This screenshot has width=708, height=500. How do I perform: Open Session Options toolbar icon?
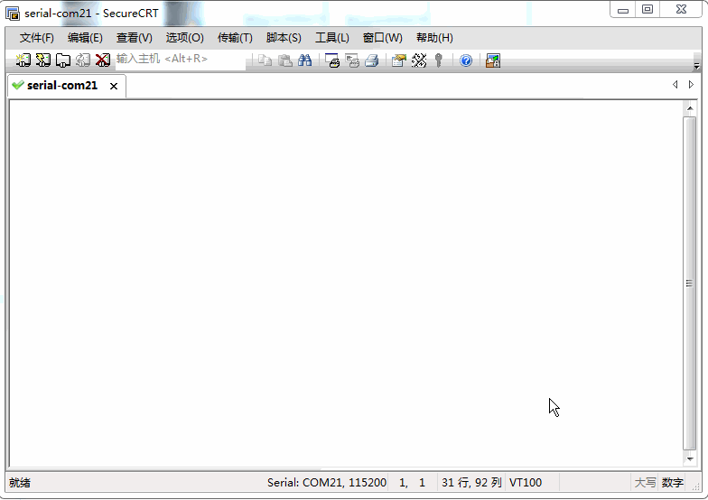pyautogui.click(x=399, y=60)
